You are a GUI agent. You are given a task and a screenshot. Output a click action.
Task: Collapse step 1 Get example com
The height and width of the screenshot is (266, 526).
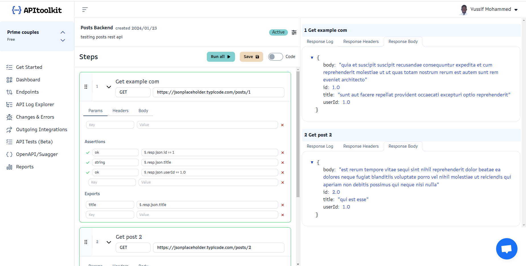point(109,87)
